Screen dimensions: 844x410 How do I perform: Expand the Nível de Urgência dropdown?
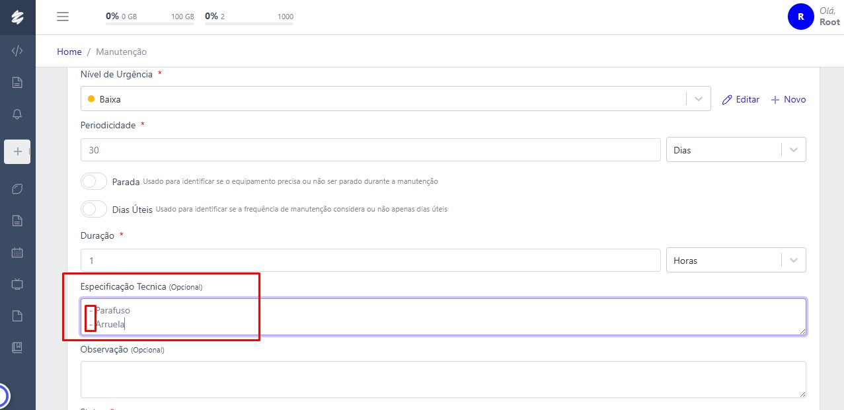click(x=395, y=99)
